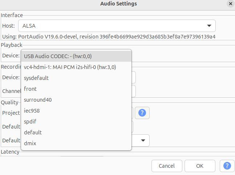Close the Audio Settings dialog
Viewport: 235px width, 175px height.
pos(231,4)
